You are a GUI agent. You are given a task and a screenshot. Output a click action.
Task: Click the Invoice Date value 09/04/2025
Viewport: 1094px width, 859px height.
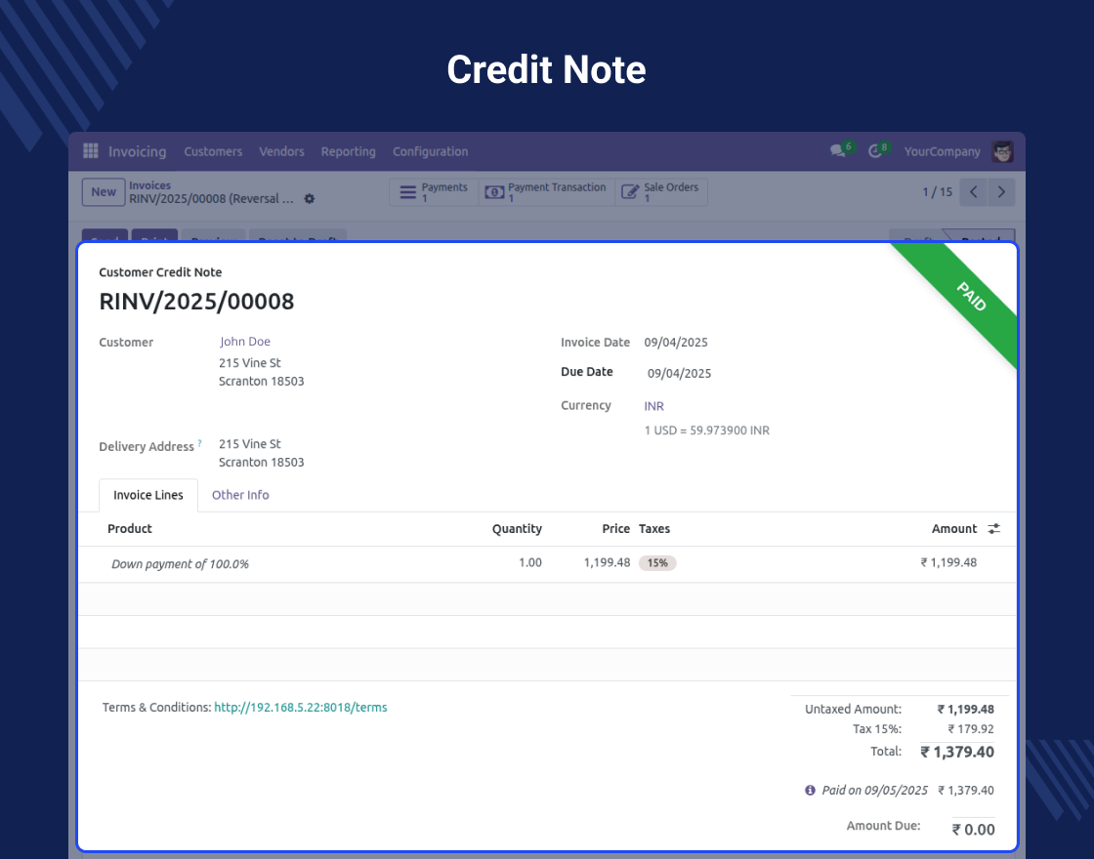coord(675,343)
